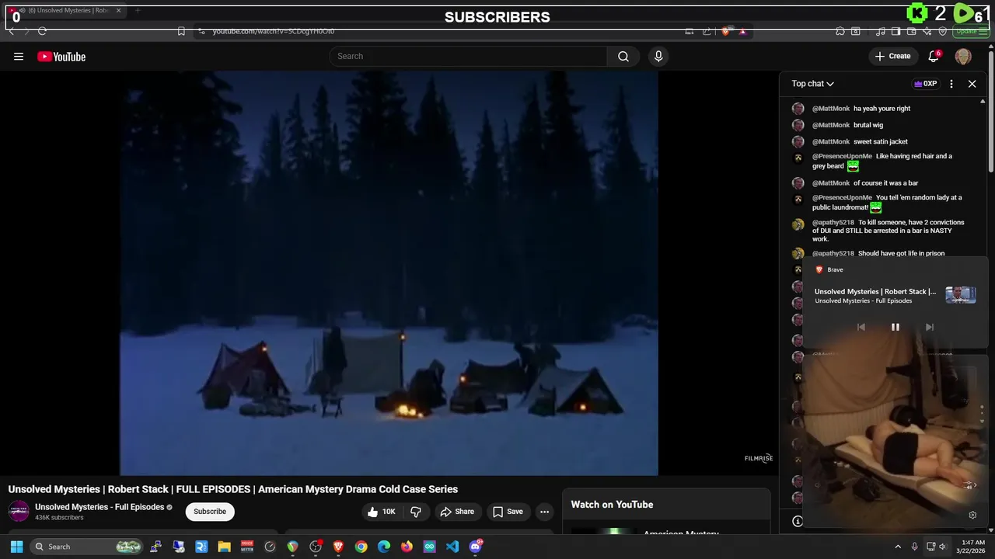Subscribe to Unsolved Mysteries channel
995x559 pixels.
(x=210, y=512)
